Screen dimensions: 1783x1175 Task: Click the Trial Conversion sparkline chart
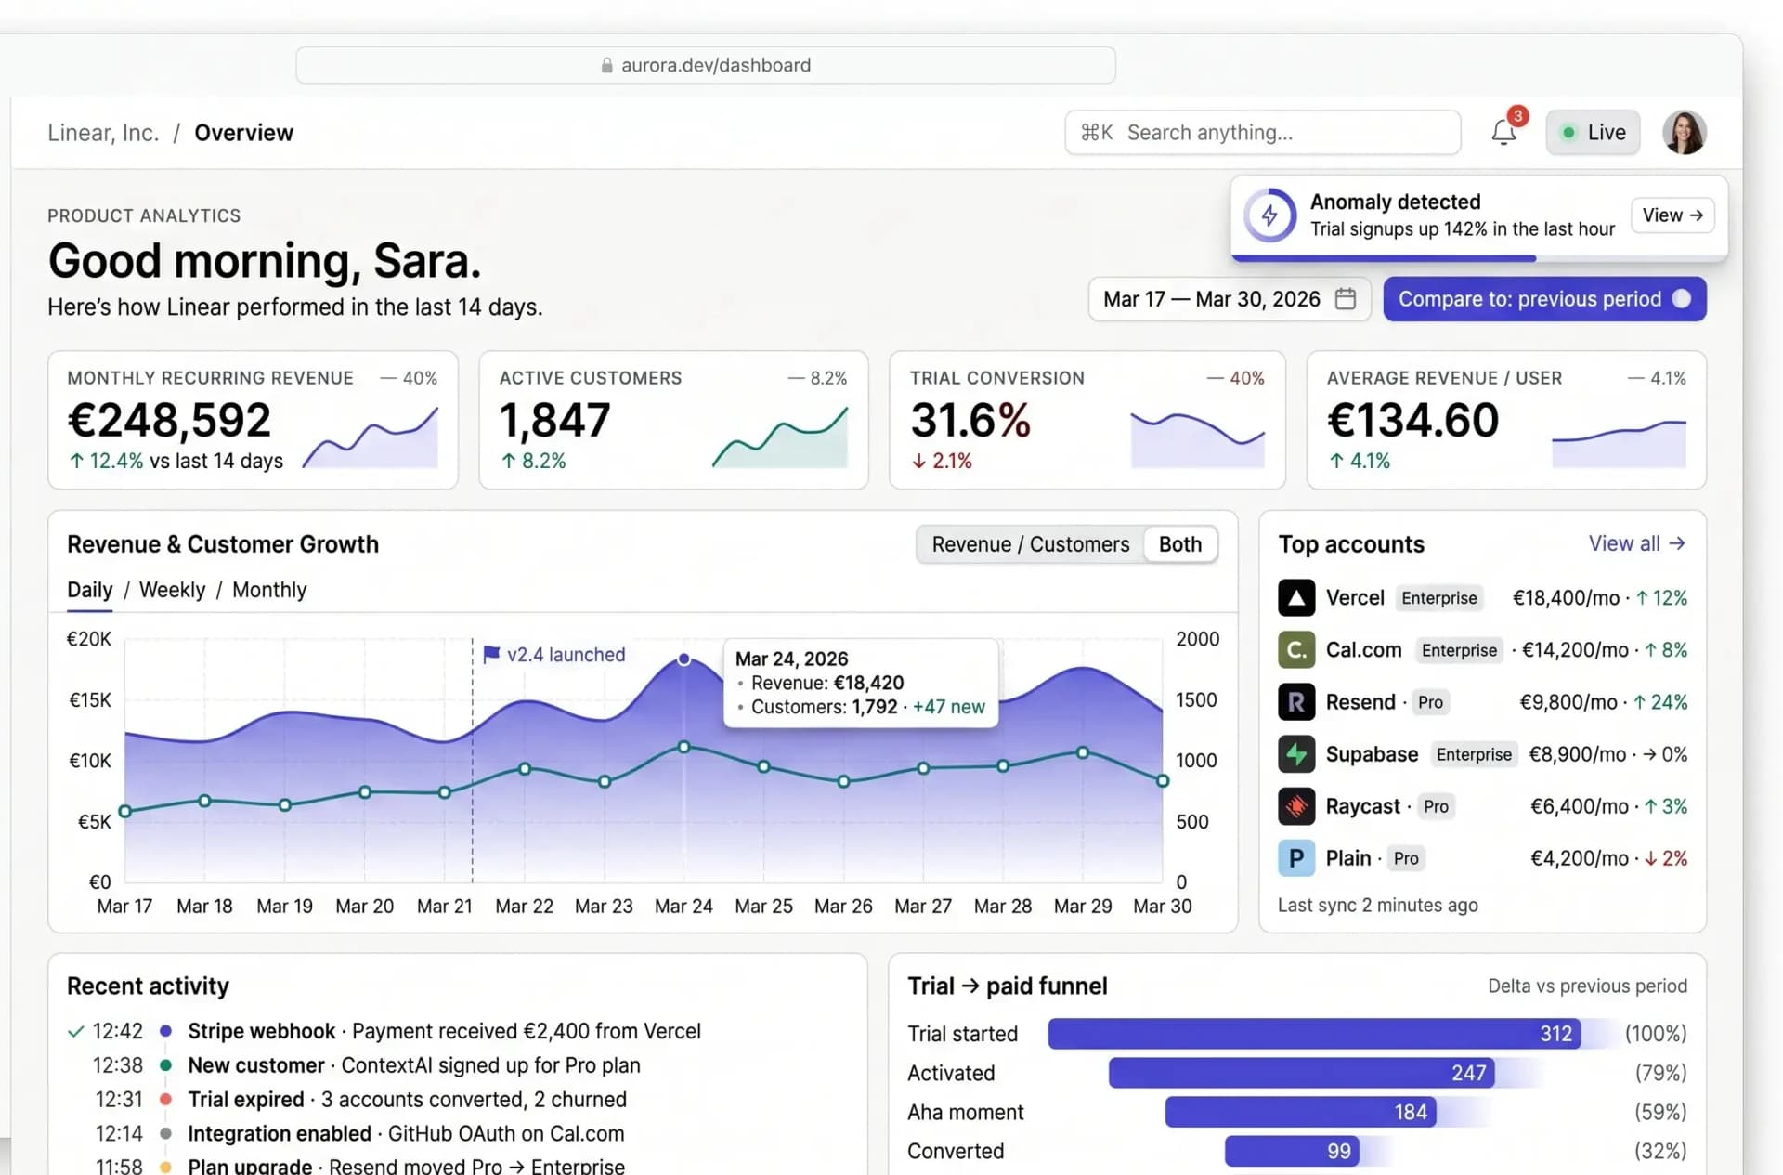(x=1197, y=438)
